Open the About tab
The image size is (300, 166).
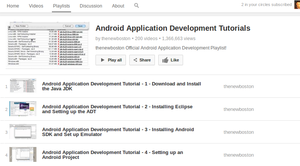click(118, 6)
